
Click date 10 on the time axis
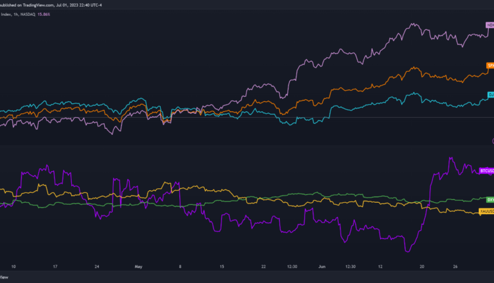point(14,267)
